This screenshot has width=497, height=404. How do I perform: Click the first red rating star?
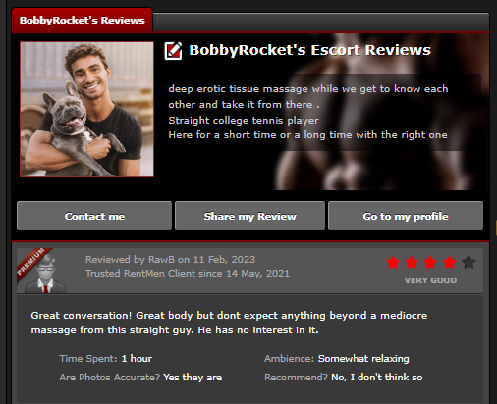point(393,262)
